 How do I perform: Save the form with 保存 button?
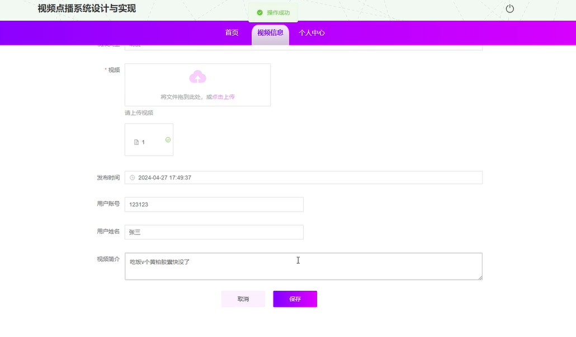coord(295,299)
